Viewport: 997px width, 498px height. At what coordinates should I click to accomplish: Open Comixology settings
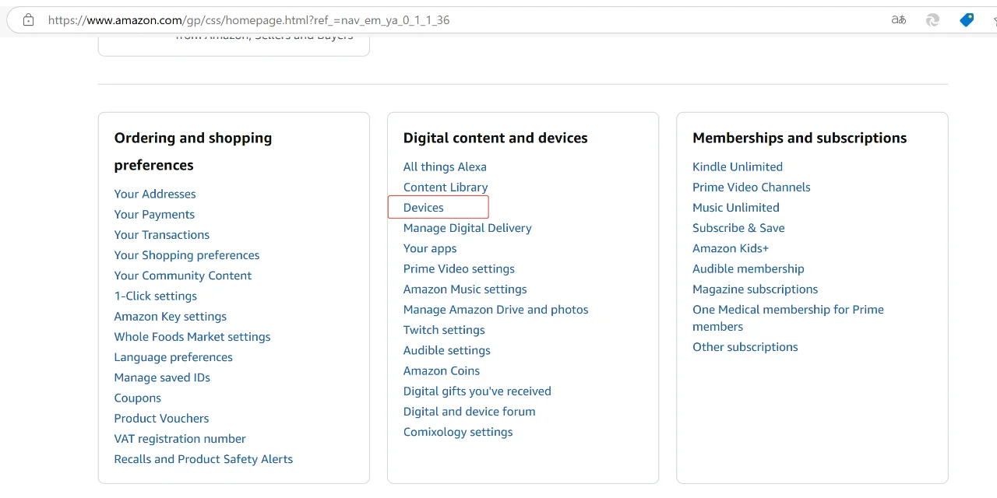click(458, 432)
